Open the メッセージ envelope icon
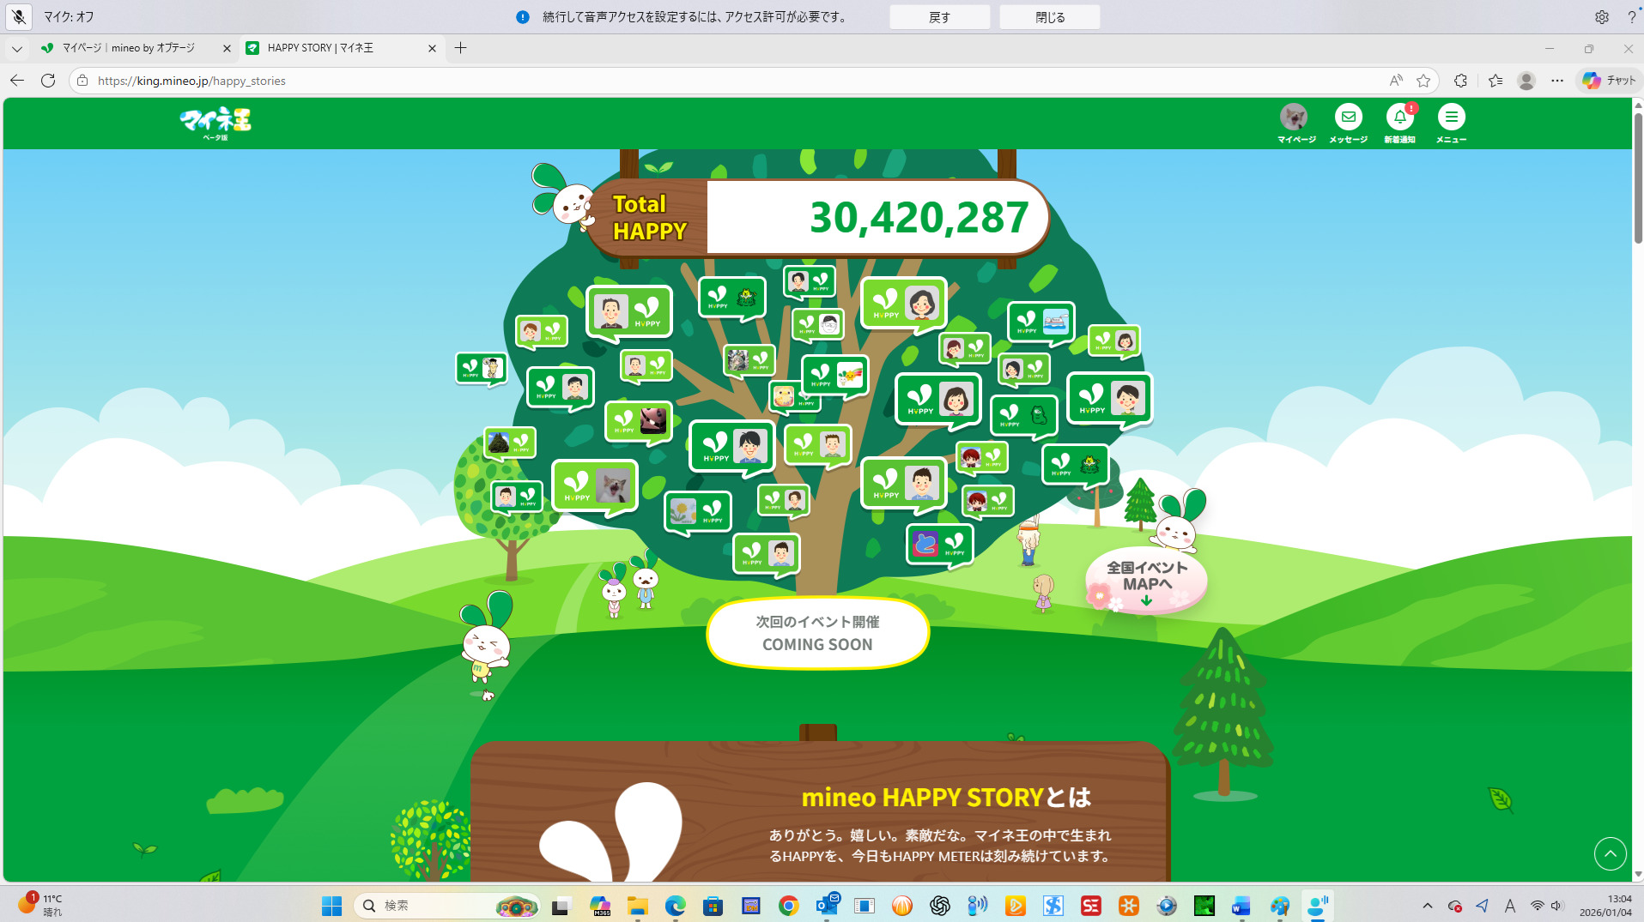This screenshot has height=922, width=1644. point(1348,118)
